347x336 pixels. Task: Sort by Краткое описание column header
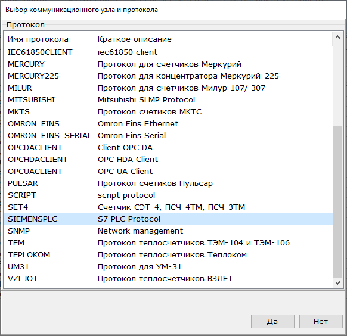213,39
